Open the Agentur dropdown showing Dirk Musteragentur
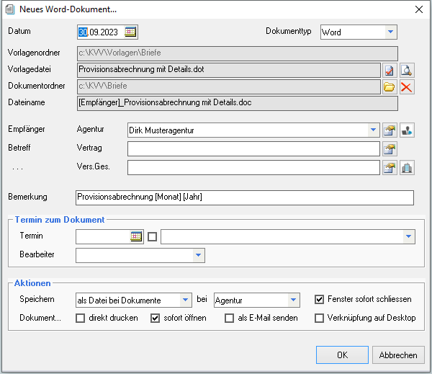 click(x=373, y=130)
